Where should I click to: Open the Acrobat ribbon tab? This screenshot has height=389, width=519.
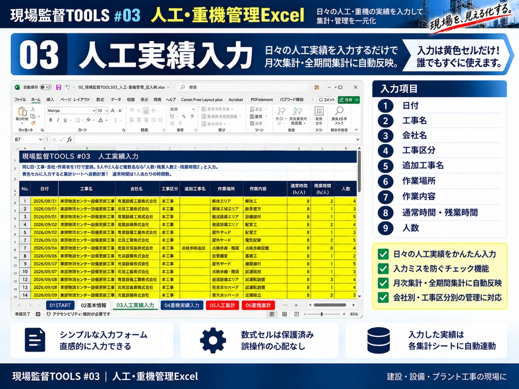[x=236, y=100]
